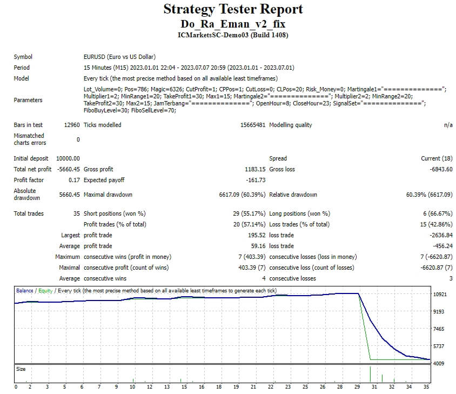Screen dimensions: 456x394
Task: Click the Modelling quality n/a value
Action: click(x=448, y=125)
